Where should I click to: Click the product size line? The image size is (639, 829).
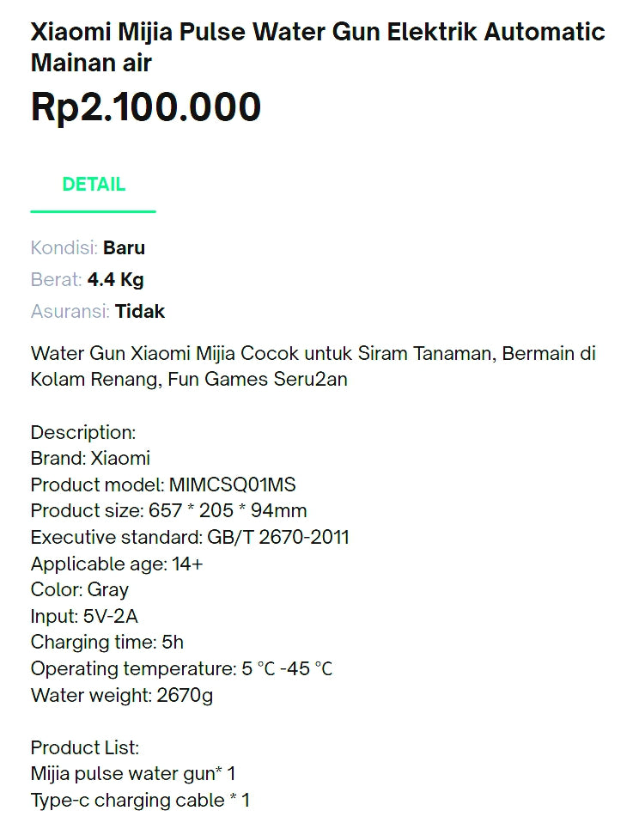pyautogui.click(x=168, y=511)
